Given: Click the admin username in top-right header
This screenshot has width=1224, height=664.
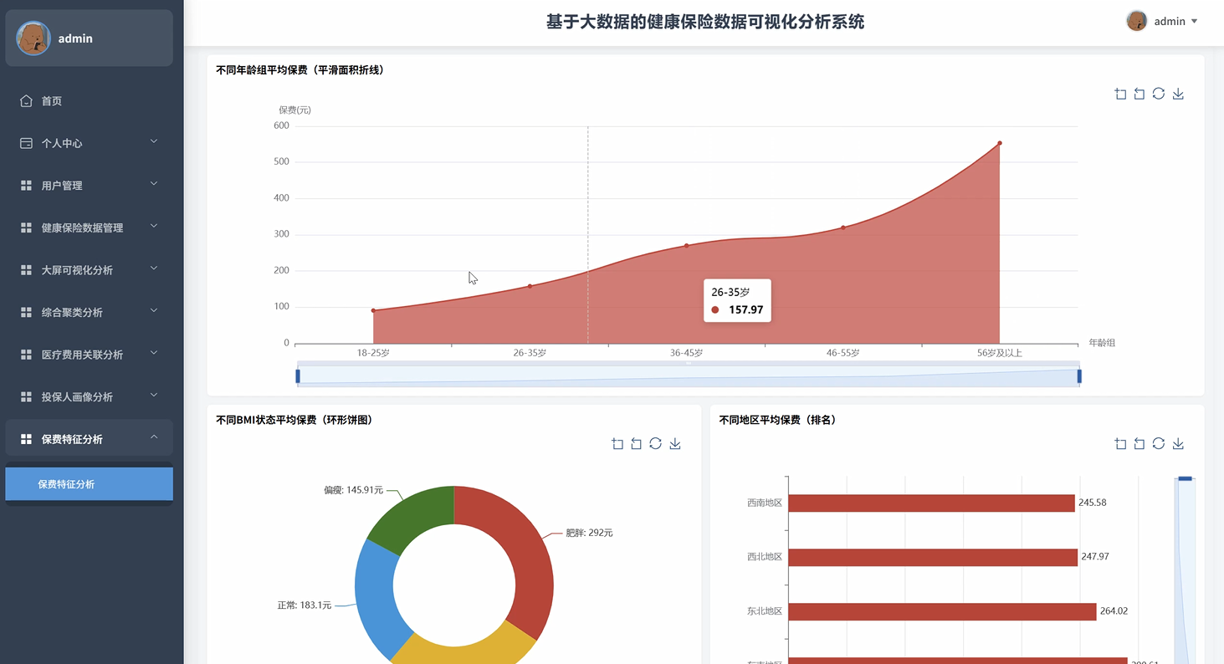Looking at the screenshot, I should [1170, 22].
